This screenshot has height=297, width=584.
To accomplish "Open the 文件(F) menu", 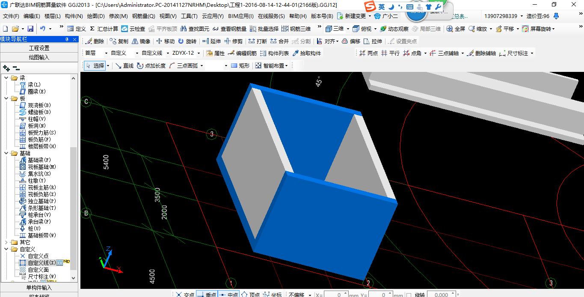I will point(11,16).
